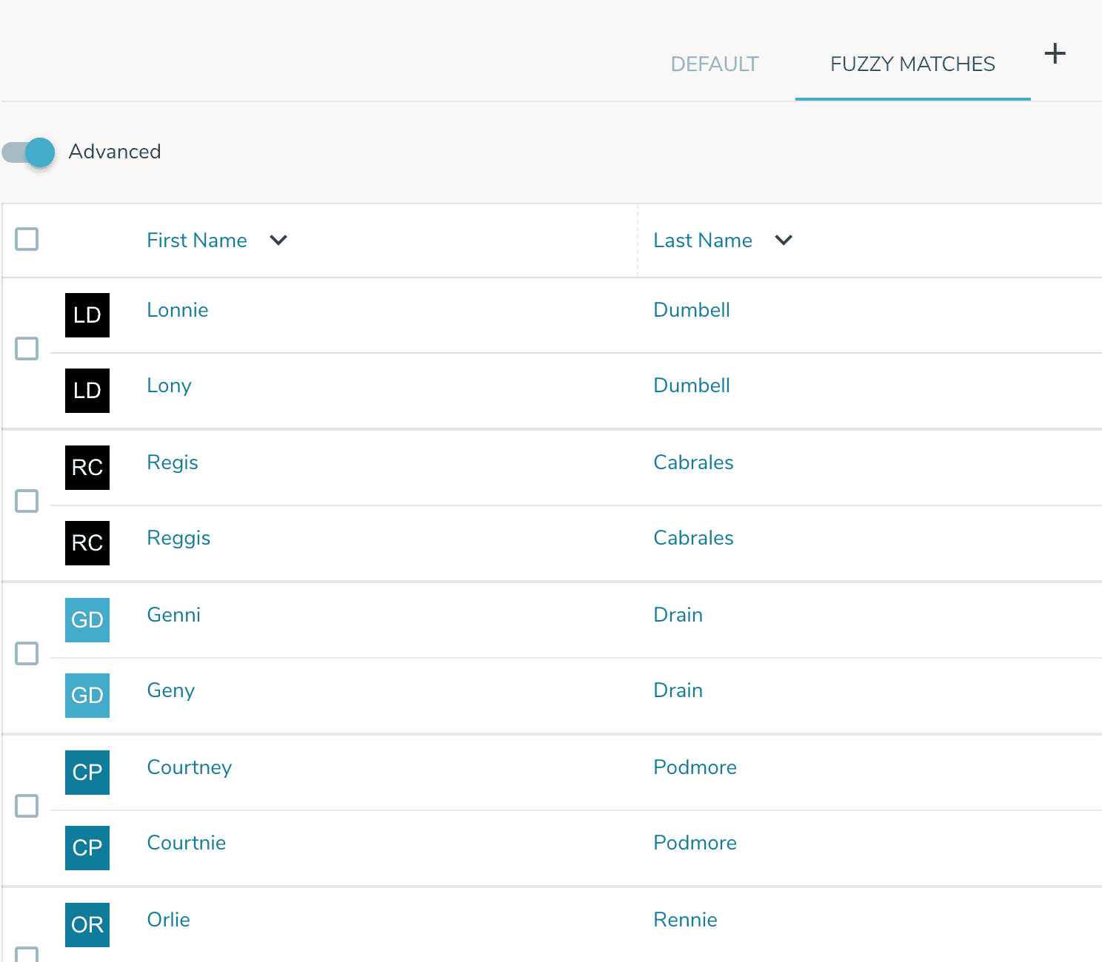
Task: Click Cabrales last name in Reggis row
Action: (x=694, y=538)
